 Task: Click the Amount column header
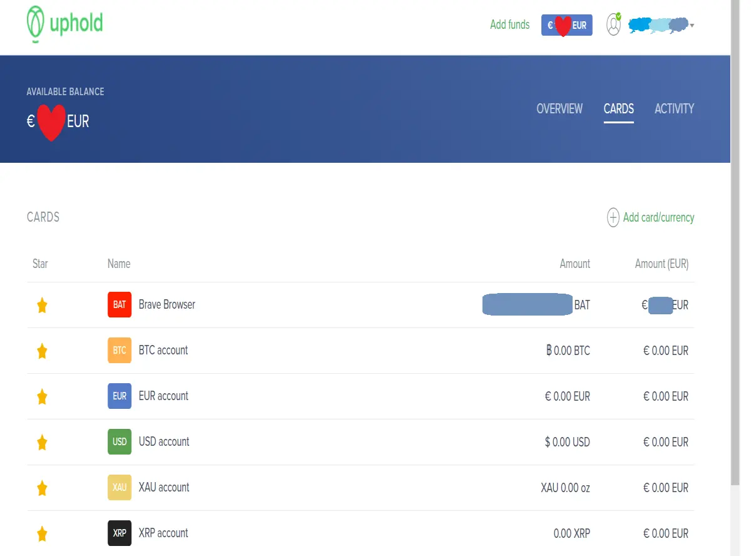click(x=575, y=264)
